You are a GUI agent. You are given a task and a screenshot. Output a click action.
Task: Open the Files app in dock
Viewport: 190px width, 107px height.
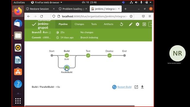pyautogui.click(x=18, y=36)
